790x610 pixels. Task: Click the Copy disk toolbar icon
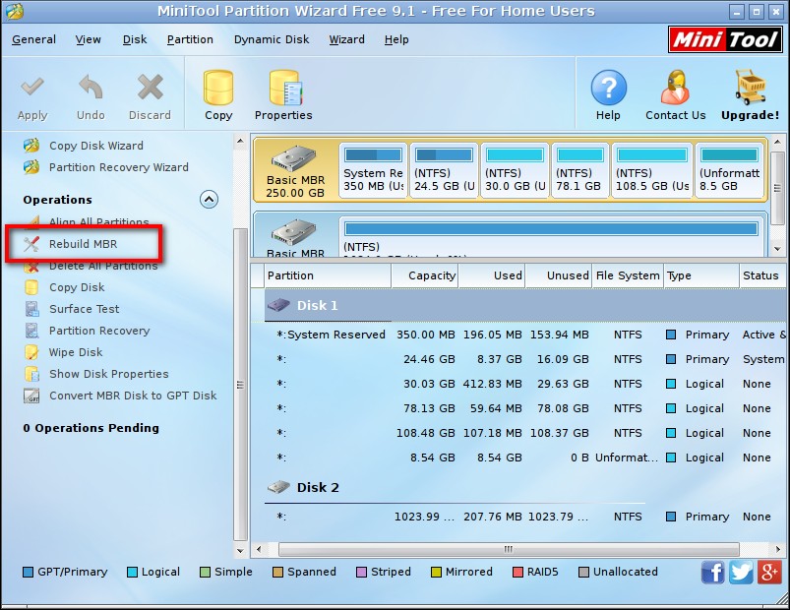[x=218, y=89]
